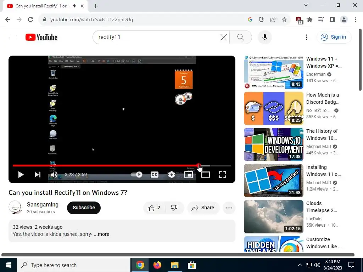
Task: Skip to the next video
Action: (x=38, y=175)
